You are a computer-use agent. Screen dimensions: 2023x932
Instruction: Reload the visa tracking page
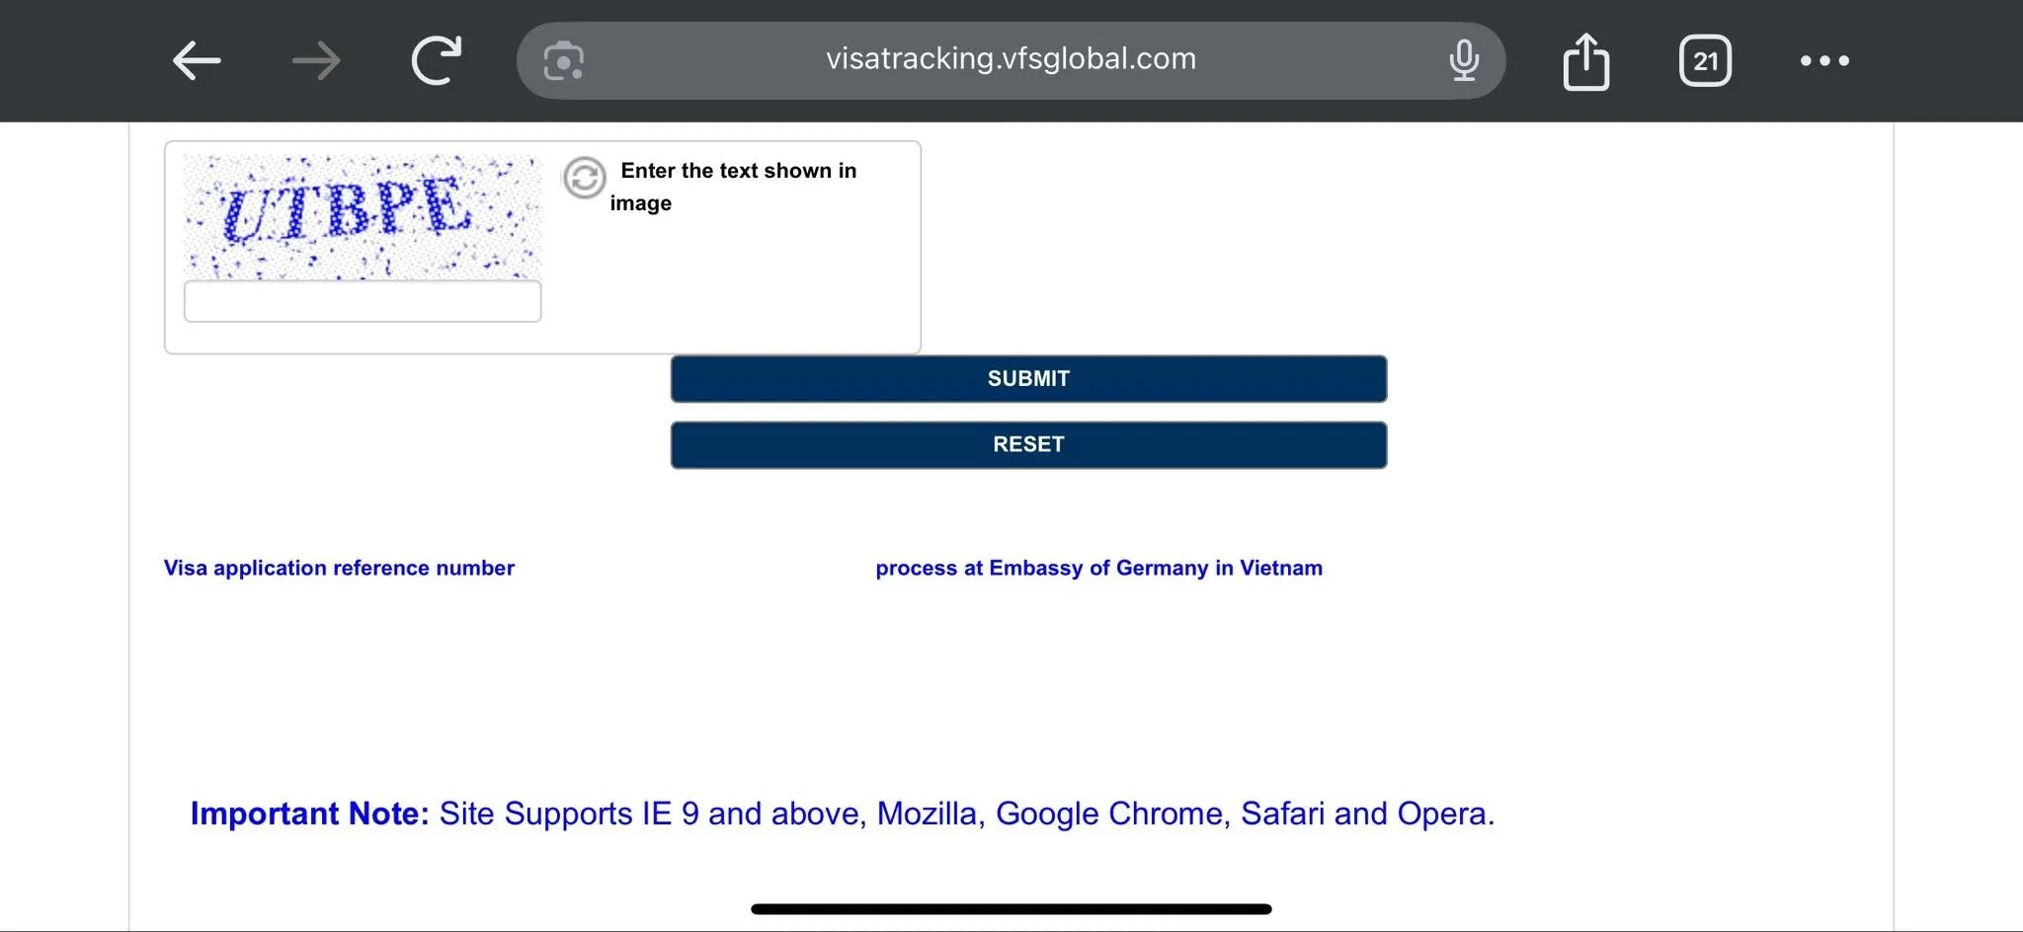tap(437, 61)
